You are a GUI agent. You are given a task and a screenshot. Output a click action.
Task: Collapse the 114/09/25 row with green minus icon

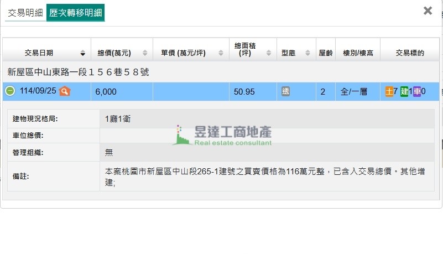point(10,91)
